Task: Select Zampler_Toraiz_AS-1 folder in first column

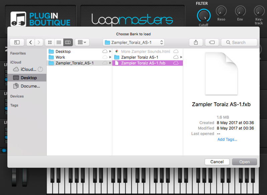Action: coord(79,63)
